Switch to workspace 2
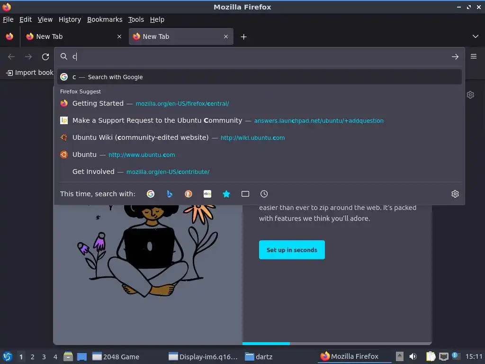 [x=33, y=357]
